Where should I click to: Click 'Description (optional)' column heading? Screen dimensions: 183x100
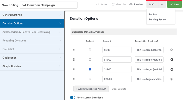pyautogui.click(x=146, y=41)
